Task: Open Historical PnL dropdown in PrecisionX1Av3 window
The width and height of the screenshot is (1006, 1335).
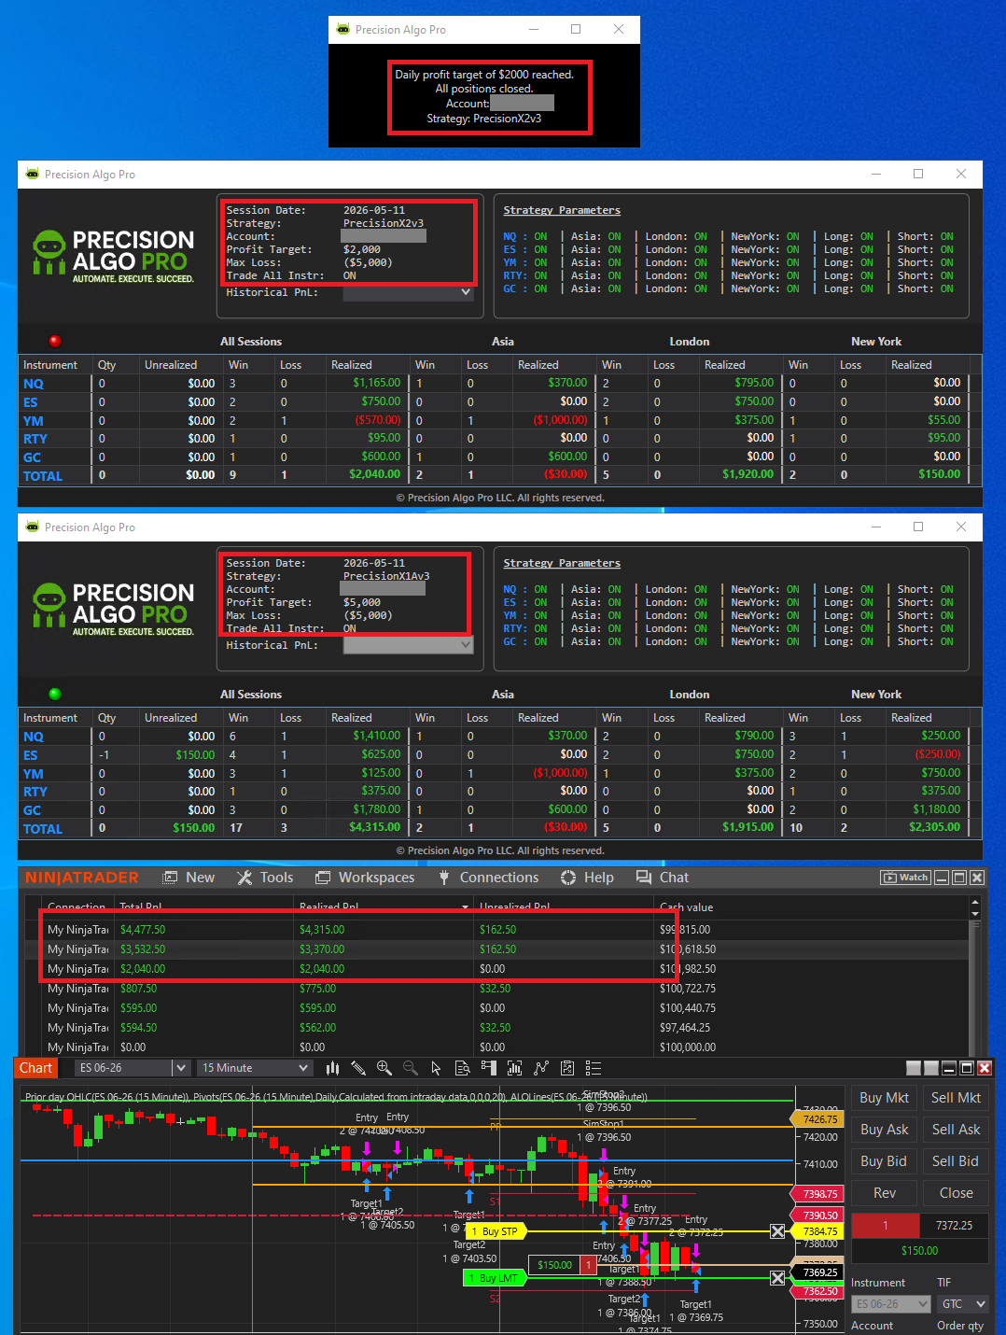Action: coord(408,645)
